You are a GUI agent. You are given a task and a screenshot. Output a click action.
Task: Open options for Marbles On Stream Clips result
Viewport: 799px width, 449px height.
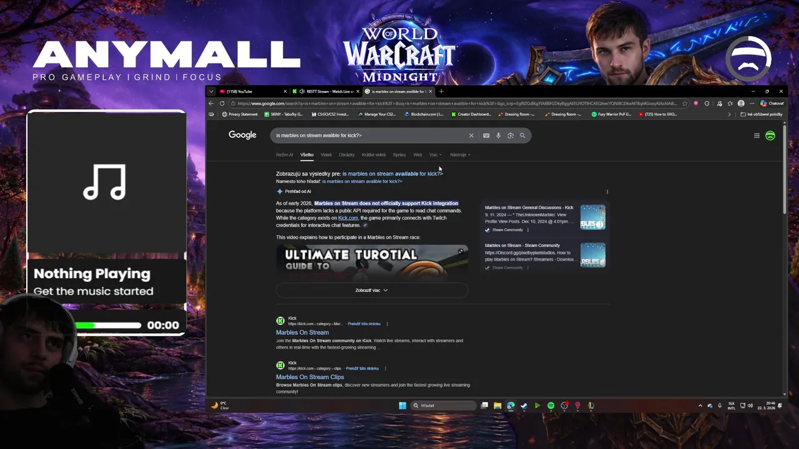click(385, 369)
